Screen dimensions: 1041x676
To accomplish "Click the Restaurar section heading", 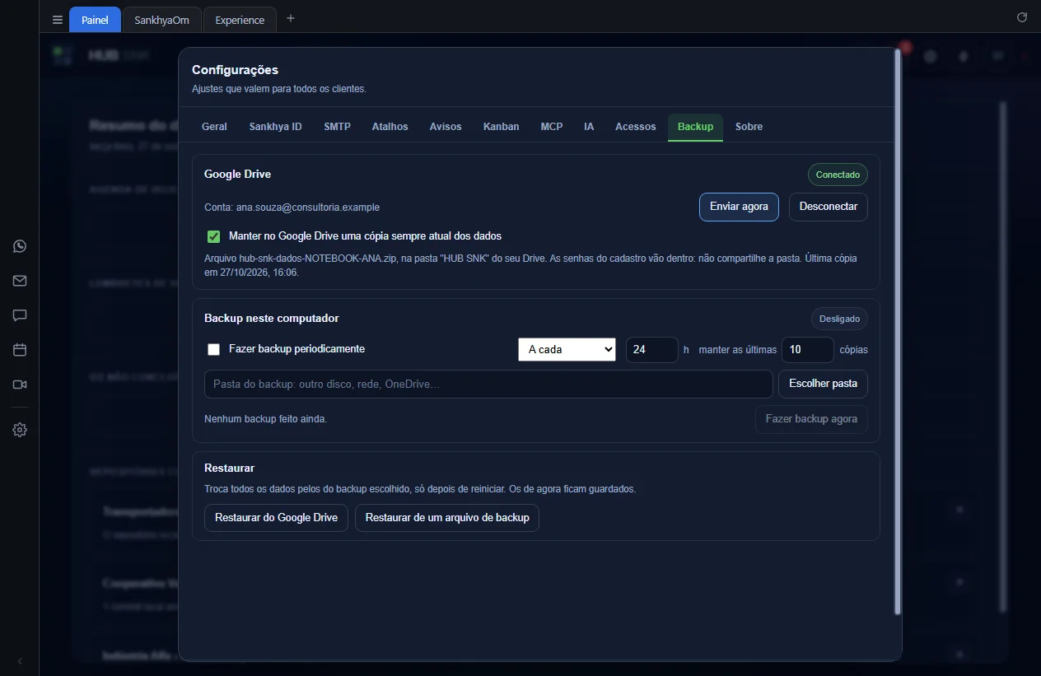I will click(229, 468).
